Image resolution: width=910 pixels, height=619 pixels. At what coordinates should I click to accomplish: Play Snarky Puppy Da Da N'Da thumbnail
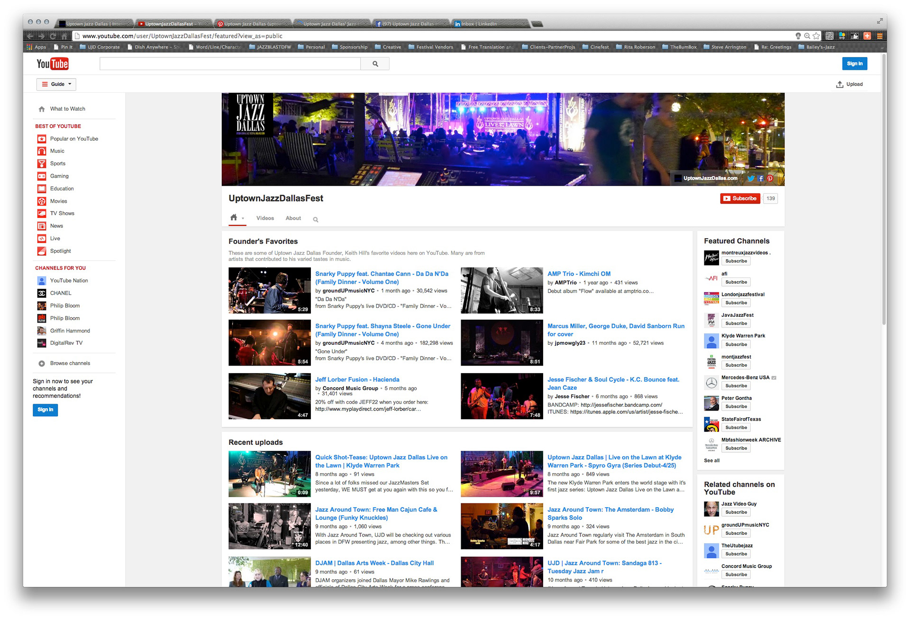[x=270, y=290]
